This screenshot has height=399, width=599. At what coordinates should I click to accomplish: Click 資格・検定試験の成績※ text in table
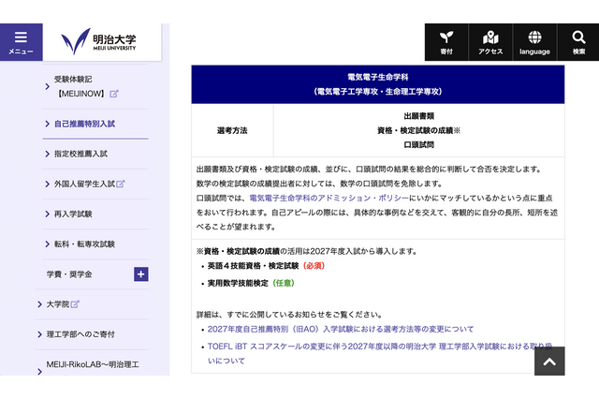click(418, 130)
